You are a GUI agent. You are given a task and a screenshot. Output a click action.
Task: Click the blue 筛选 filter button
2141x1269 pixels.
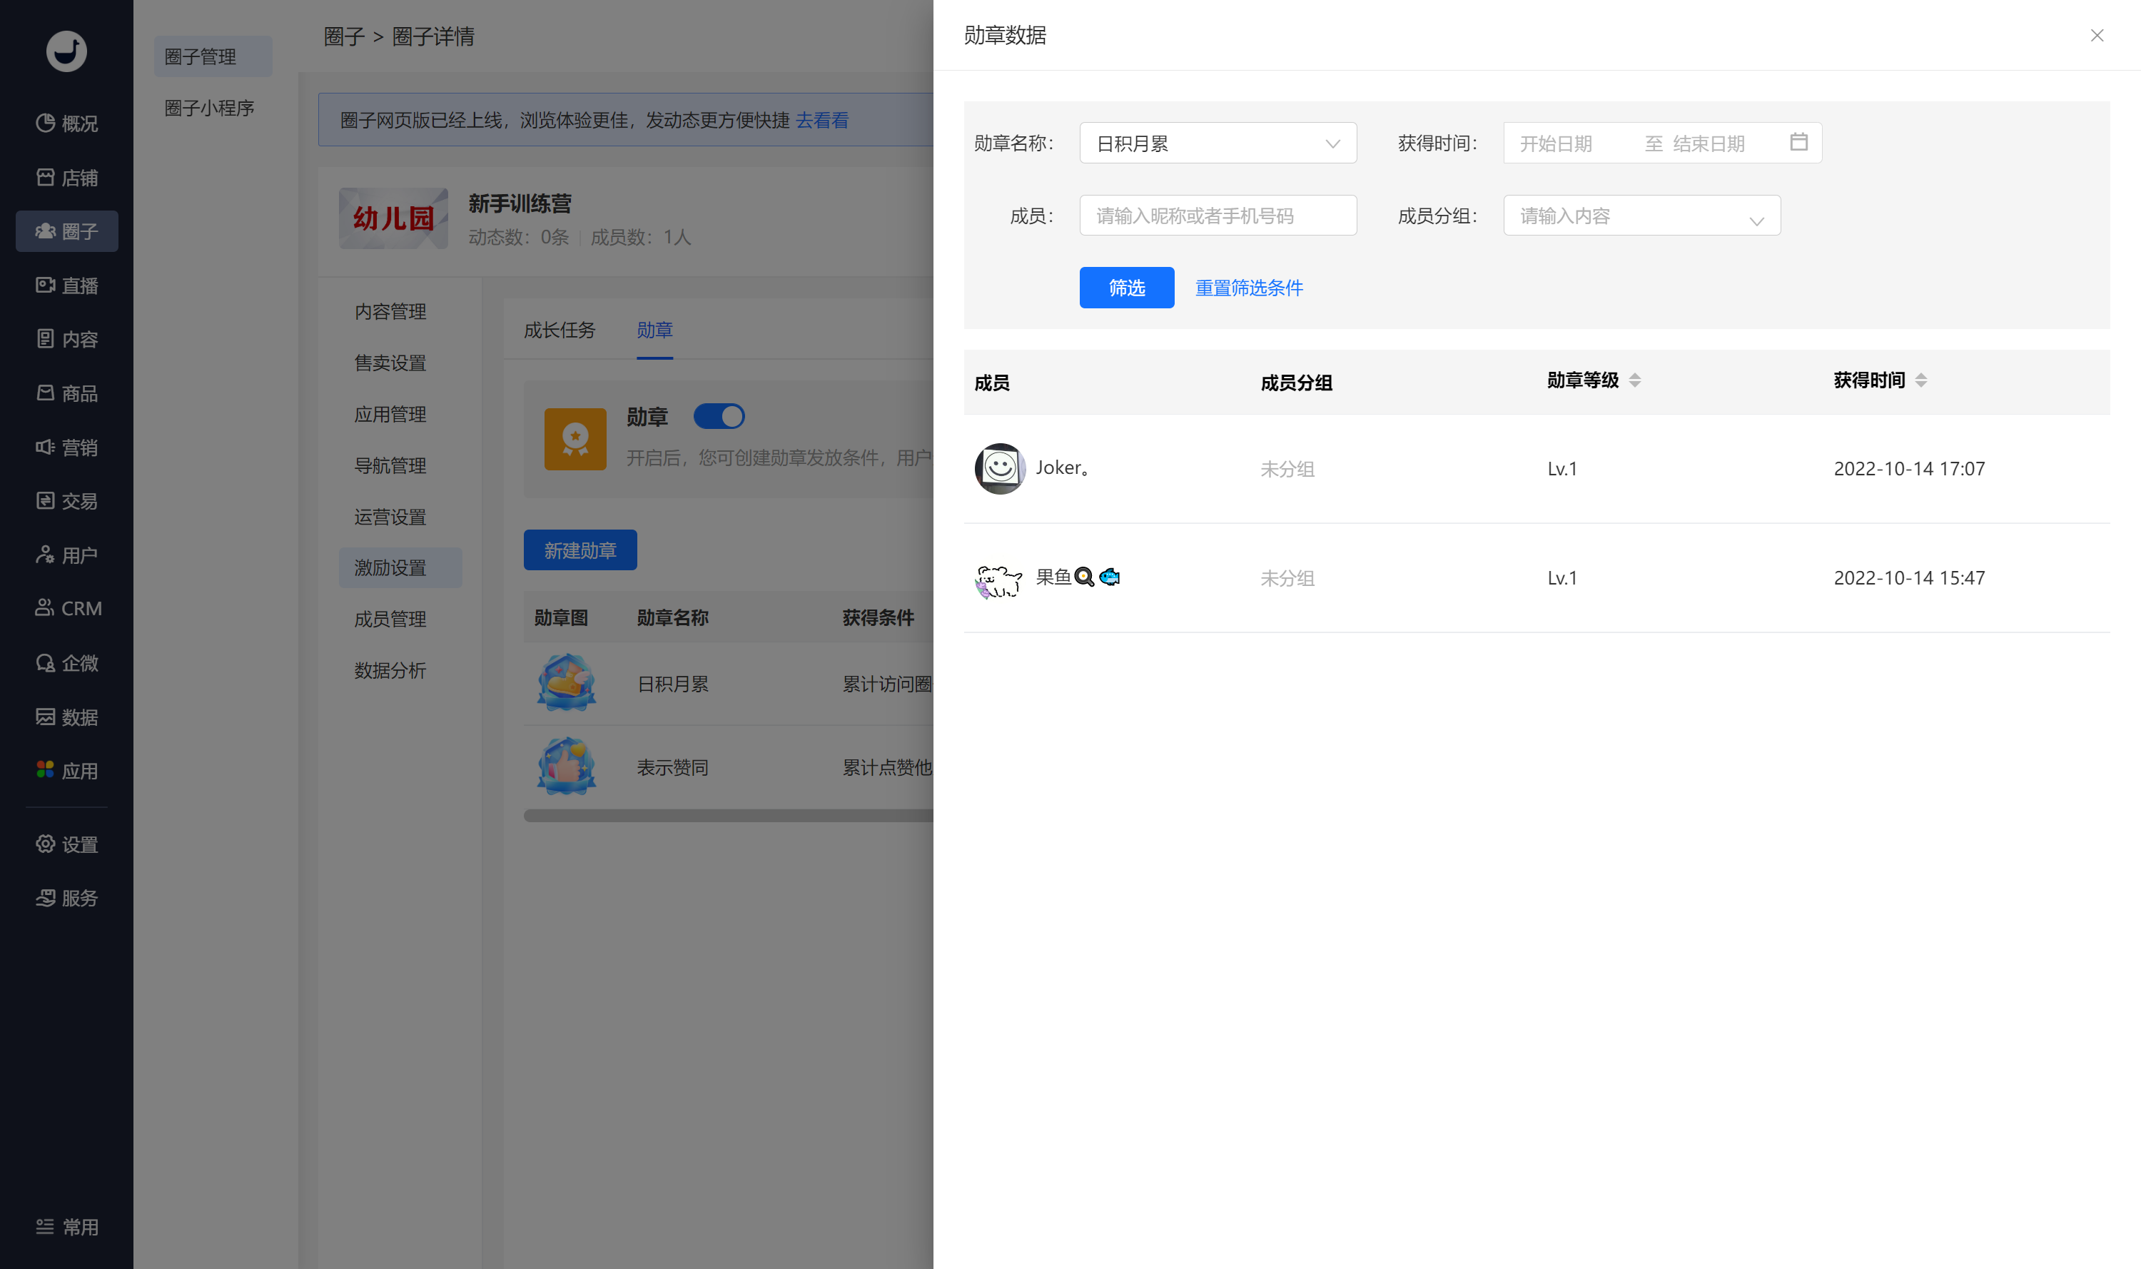[x=1126, y=288]
